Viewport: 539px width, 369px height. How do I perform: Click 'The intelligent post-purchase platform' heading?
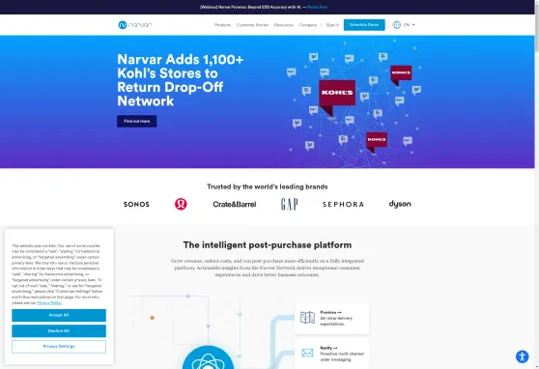click(268, 244)
